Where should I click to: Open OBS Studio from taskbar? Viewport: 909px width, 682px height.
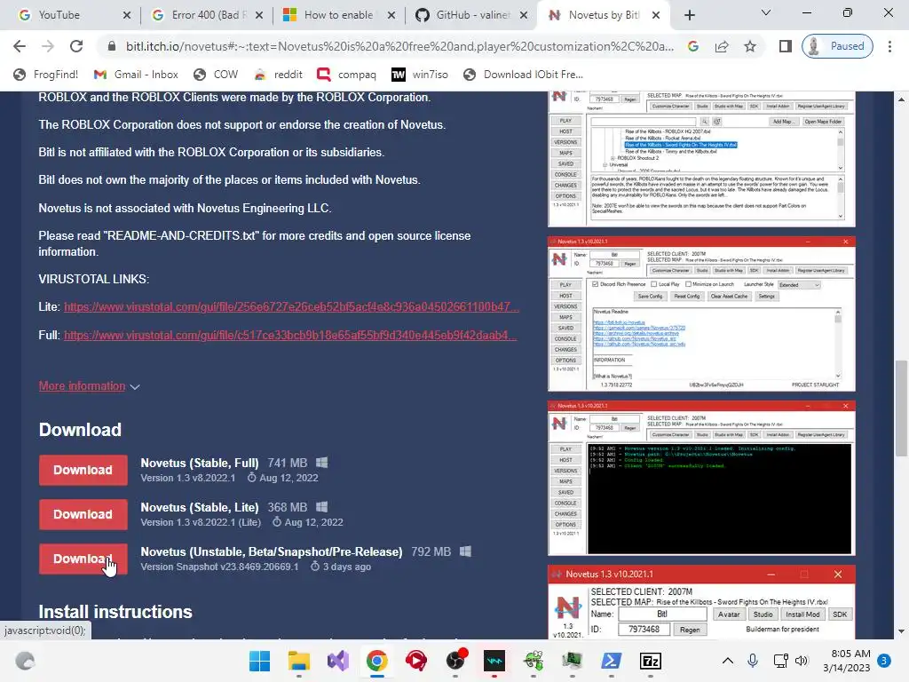455,661
